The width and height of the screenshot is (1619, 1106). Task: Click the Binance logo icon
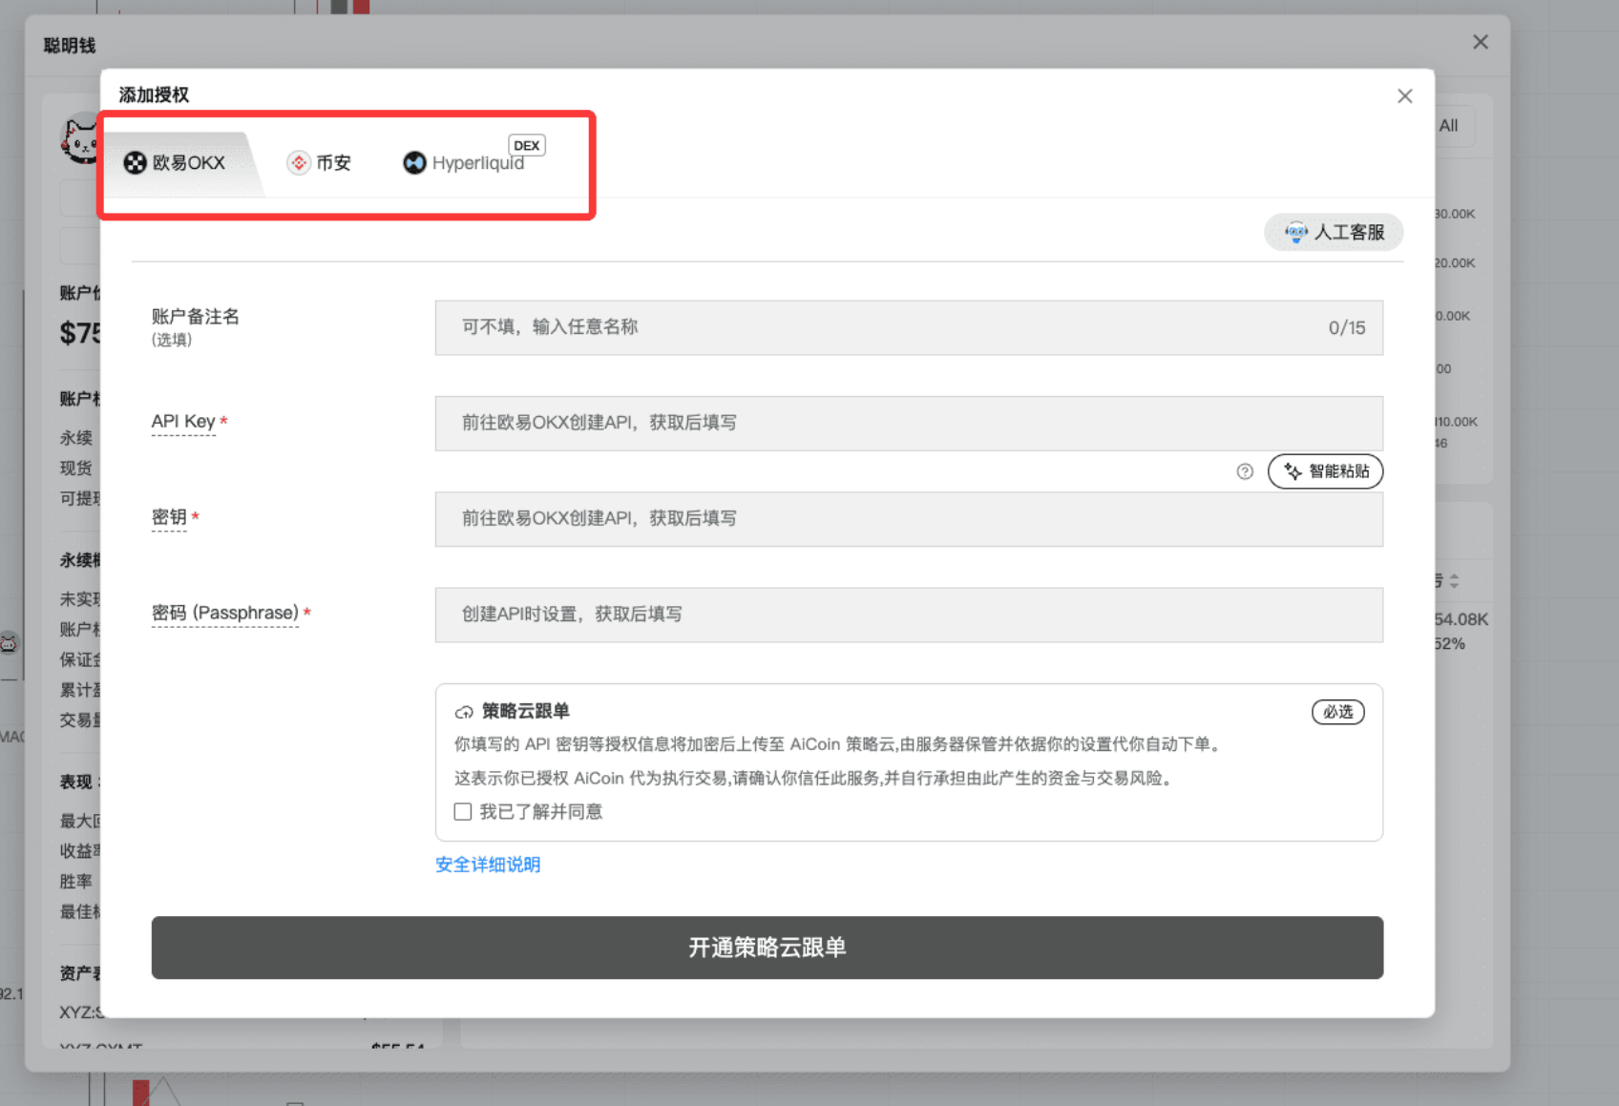[x=299, y=163]
